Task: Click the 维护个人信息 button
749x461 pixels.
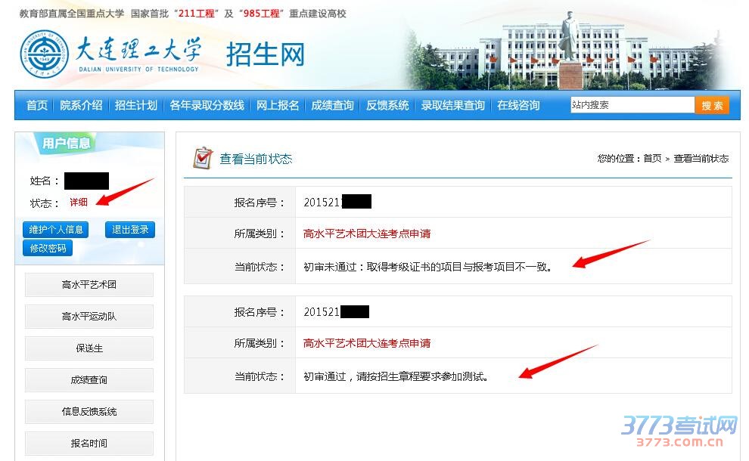Action: 56,230
